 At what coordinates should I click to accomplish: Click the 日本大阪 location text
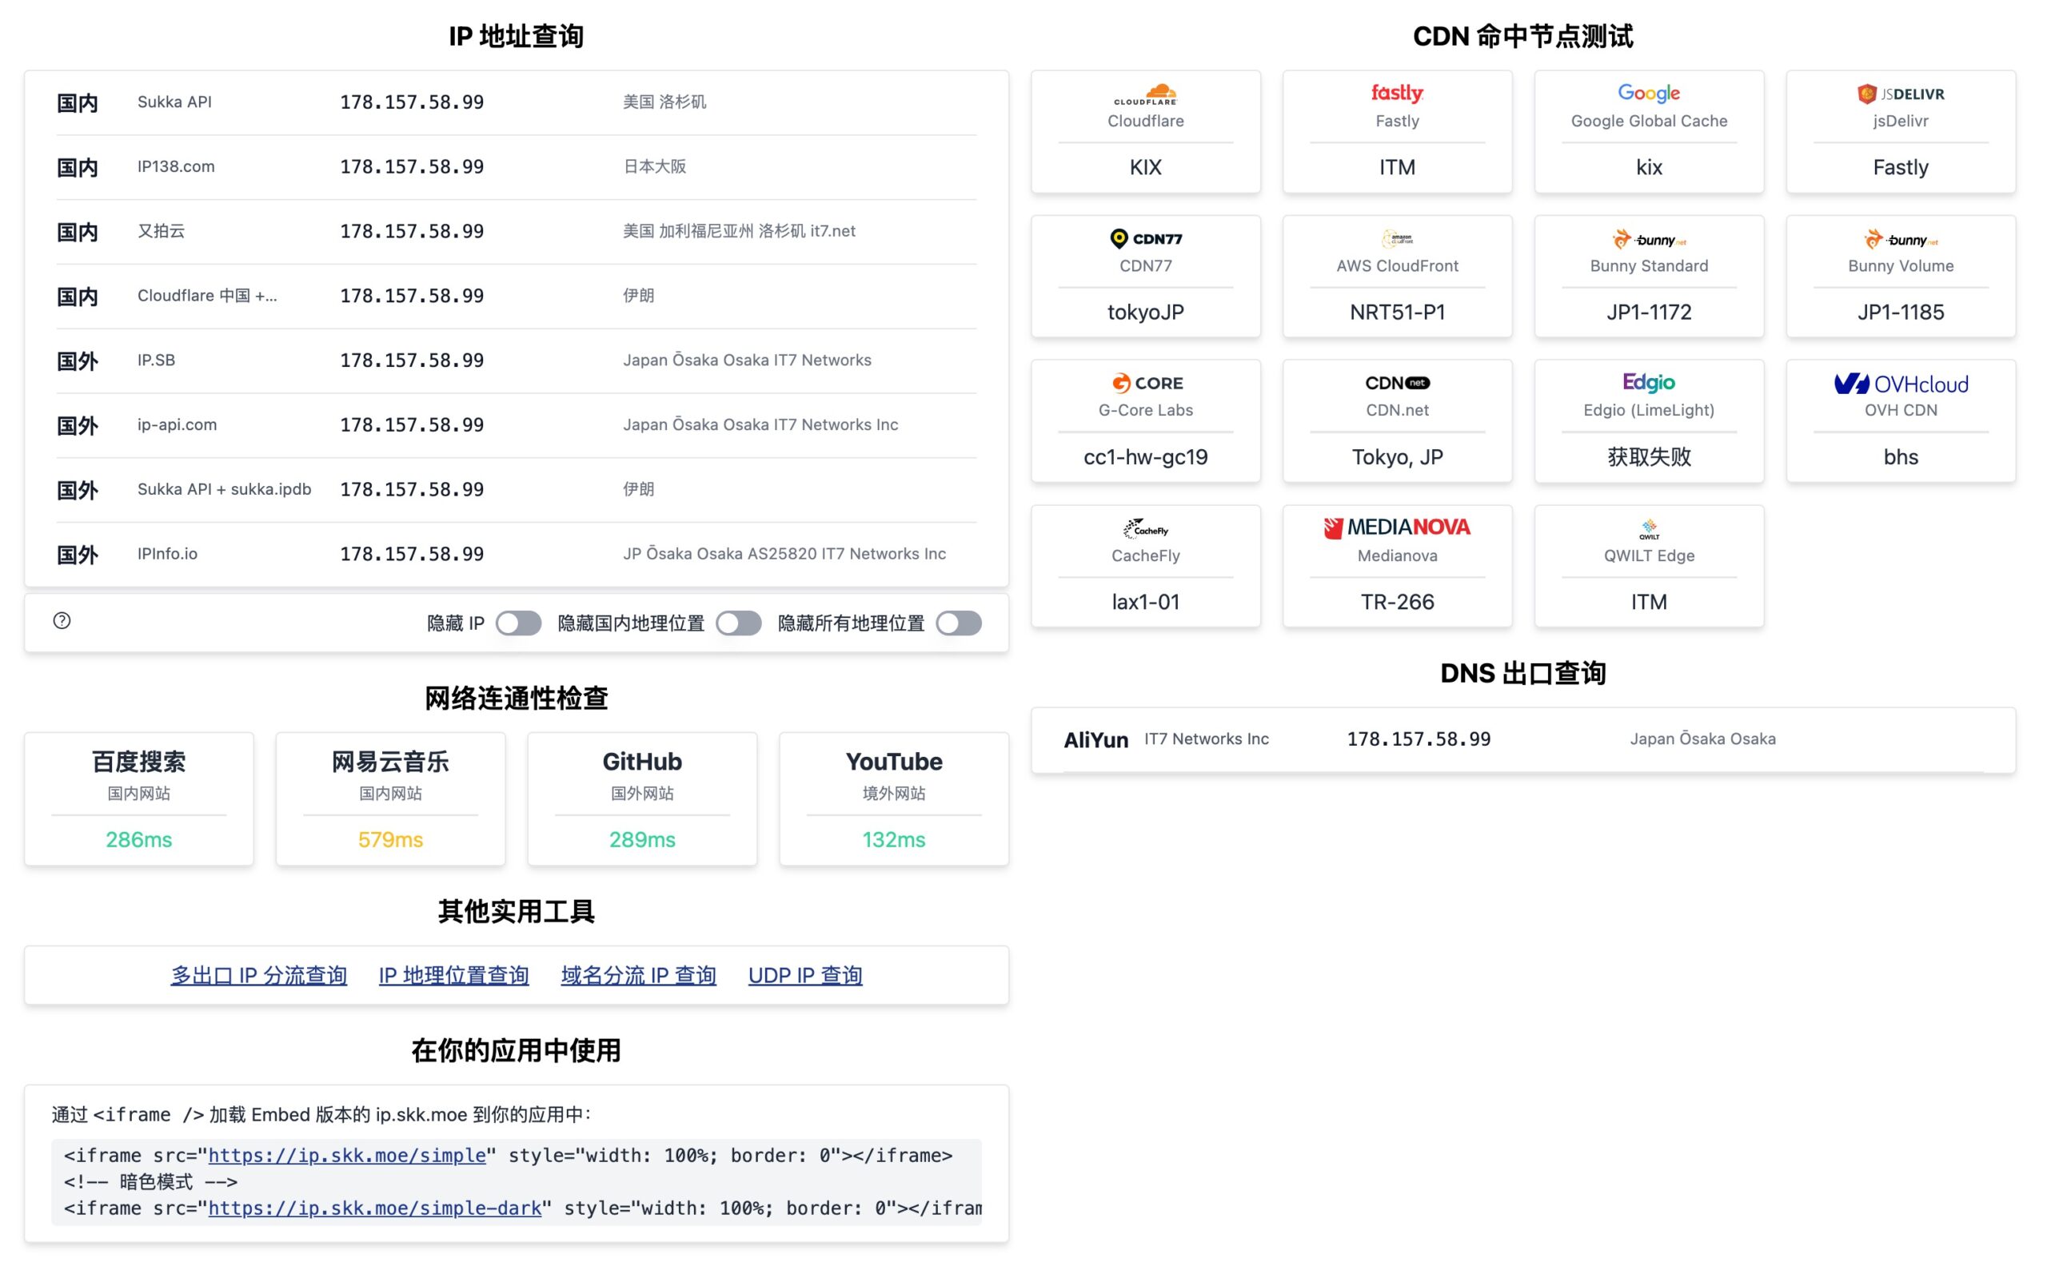tap(654, 166)
